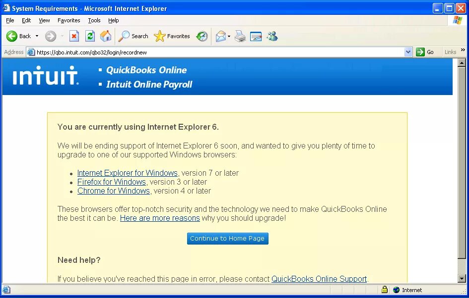Click the Internet zone globe icon
This screenshot has height=298, width=469.
coord(397,290)
